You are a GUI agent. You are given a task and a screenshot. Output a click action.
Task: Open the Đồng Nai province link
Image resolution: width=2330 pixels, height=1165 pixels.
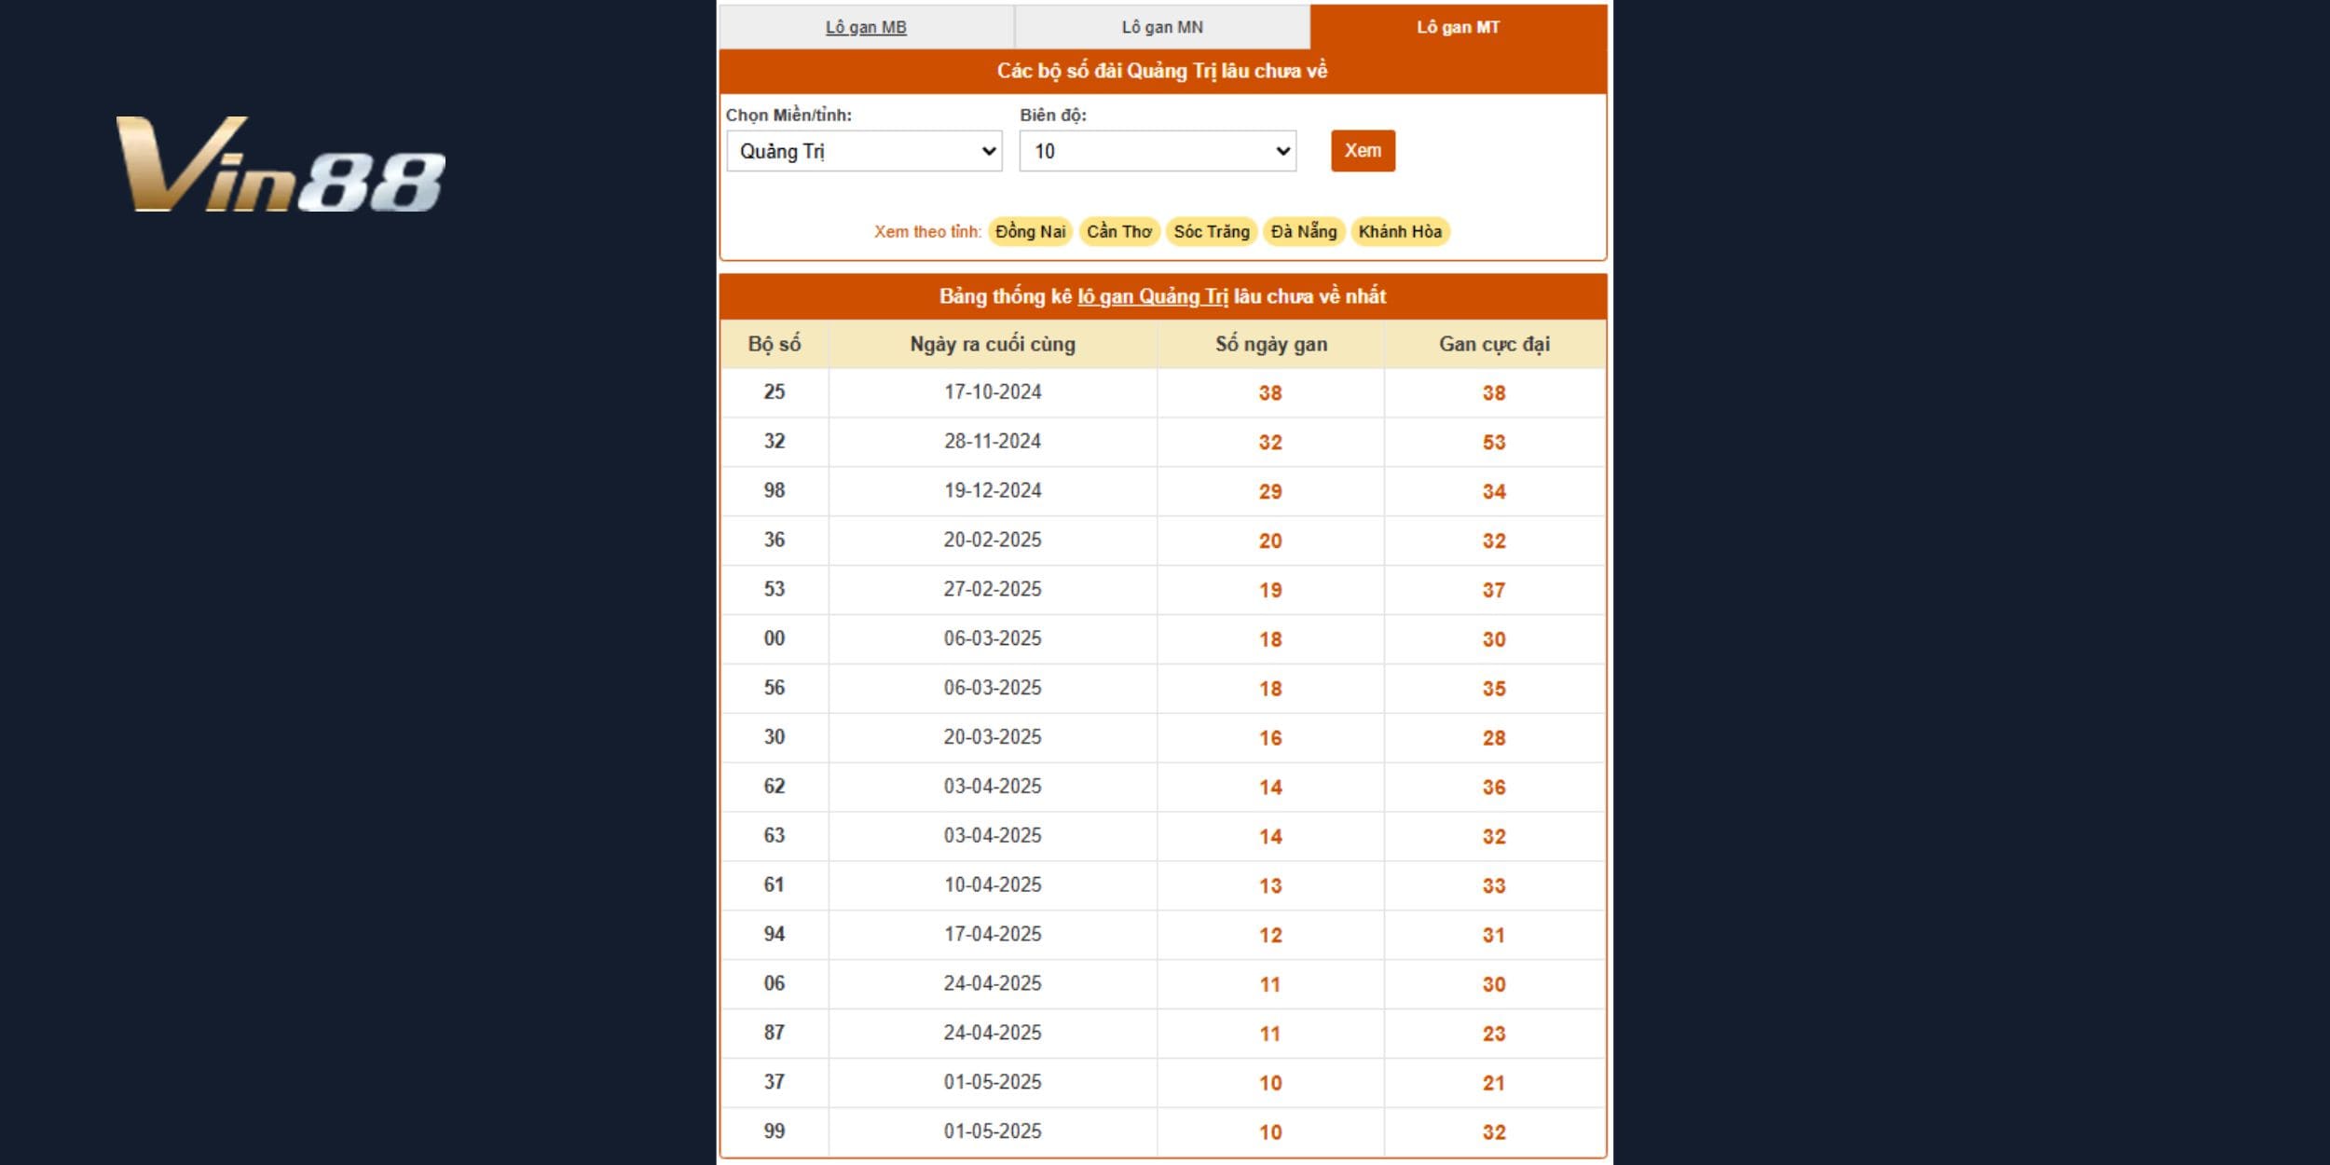pos(1030,231)
